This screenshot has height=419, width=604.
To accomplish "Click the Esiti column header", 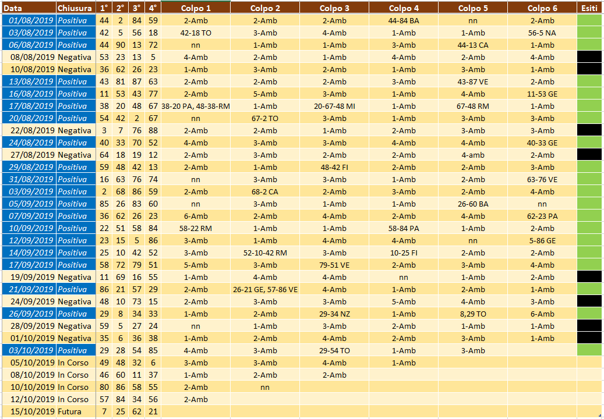I will pos(590,8).
